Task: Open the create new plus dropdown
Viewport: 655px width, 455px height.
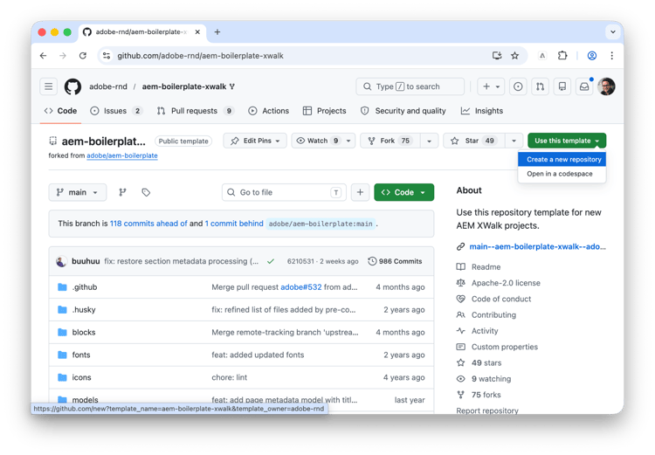Action: [x=491, y=86]
